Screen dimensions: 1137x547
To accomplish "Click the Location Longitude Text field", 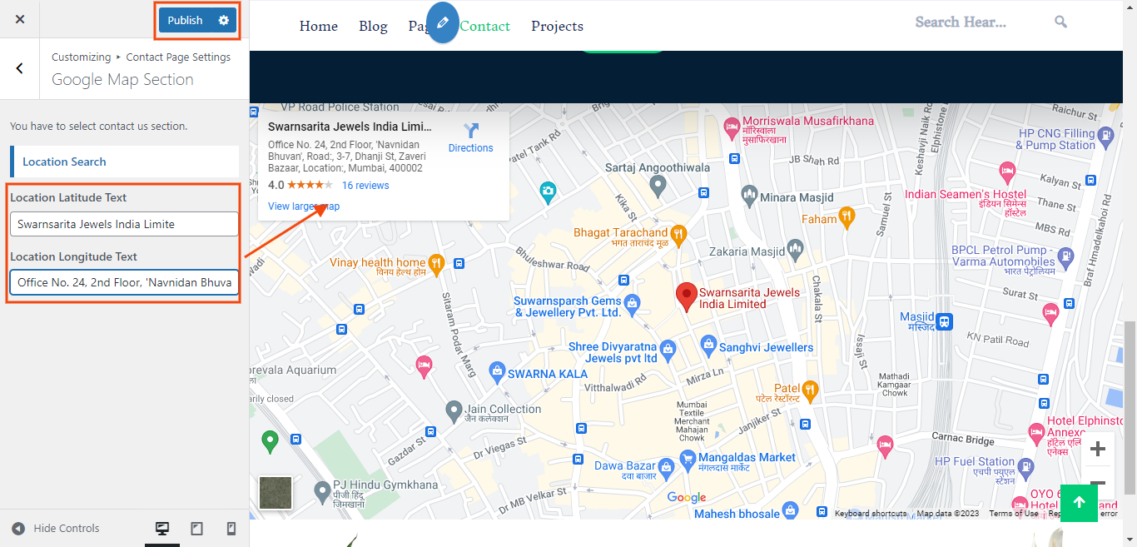I will tap(124, 282).
